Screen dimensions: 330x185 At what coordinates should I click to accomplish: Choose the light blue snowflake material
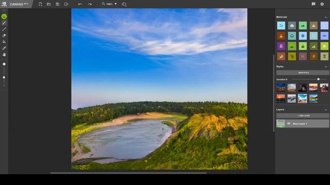pyautogui.click(x=303, y=36)
